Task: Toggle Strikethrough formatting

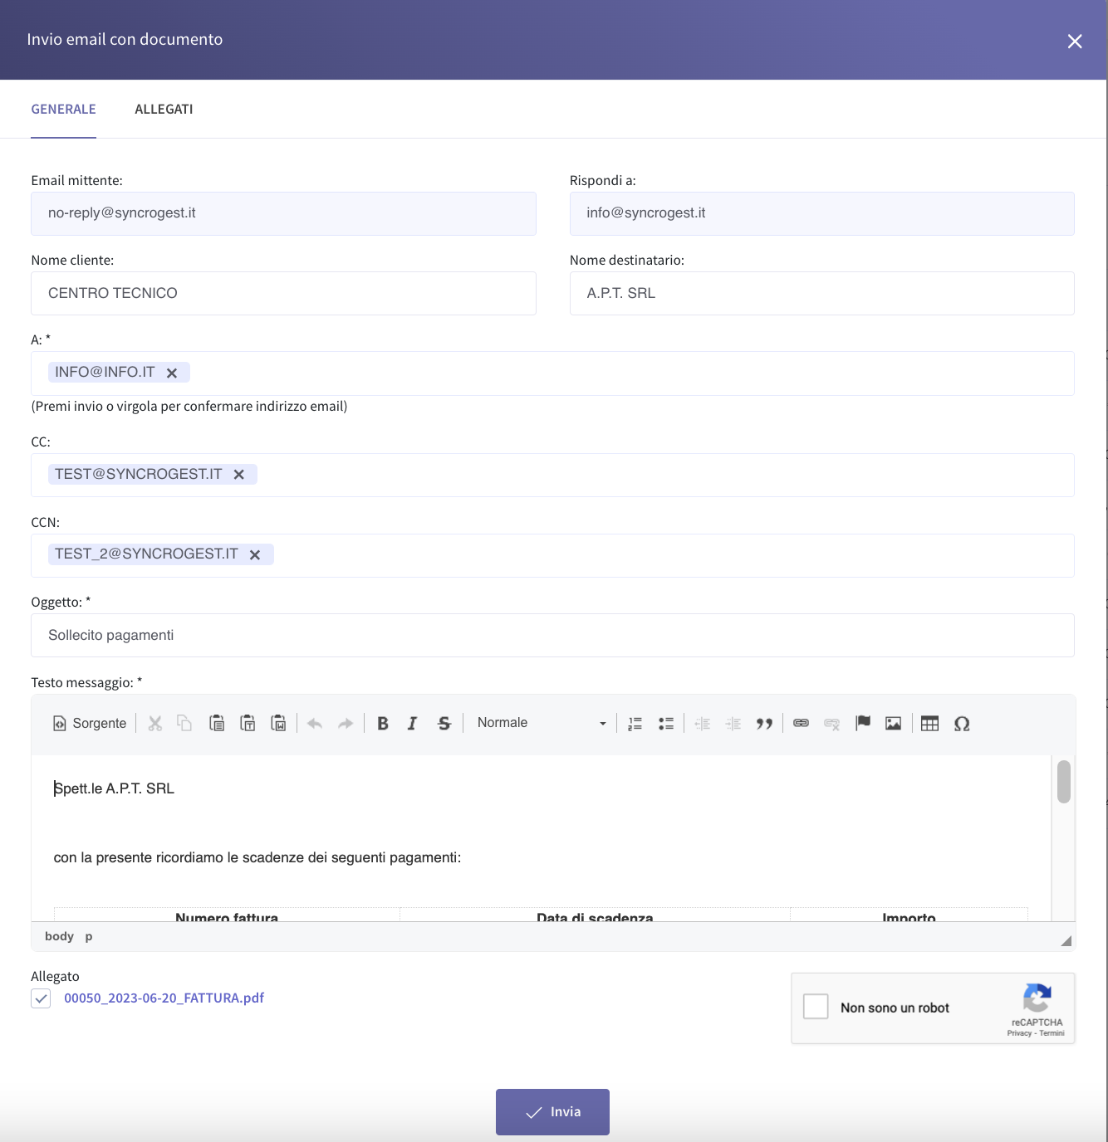Action: [x=444, y=724]
